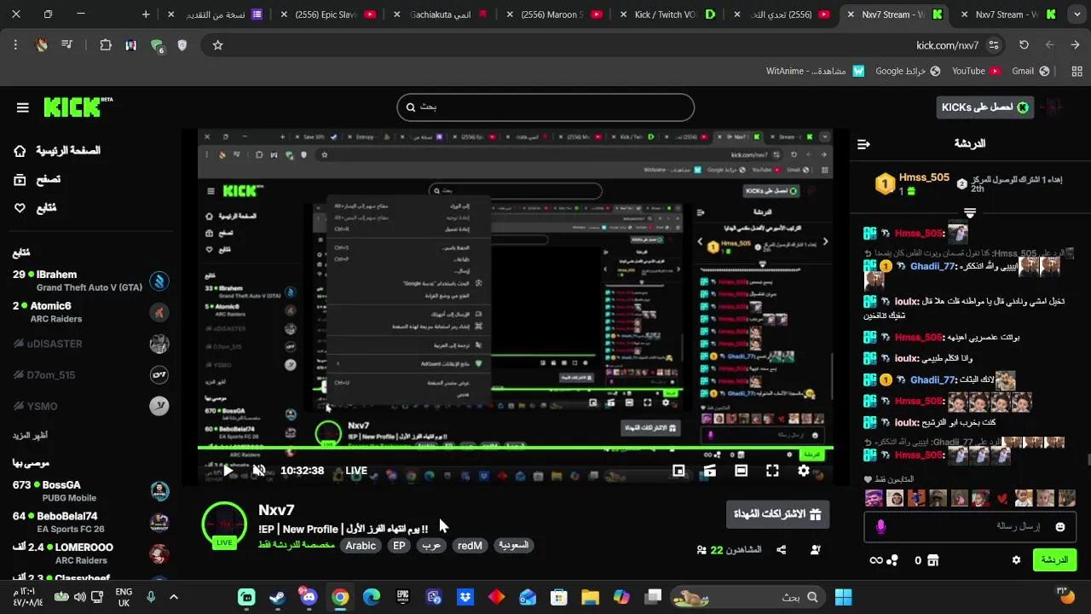Select the عرب tag
Image resolution: width=1091 pixels, height=614 pixels.
[432, 546]
